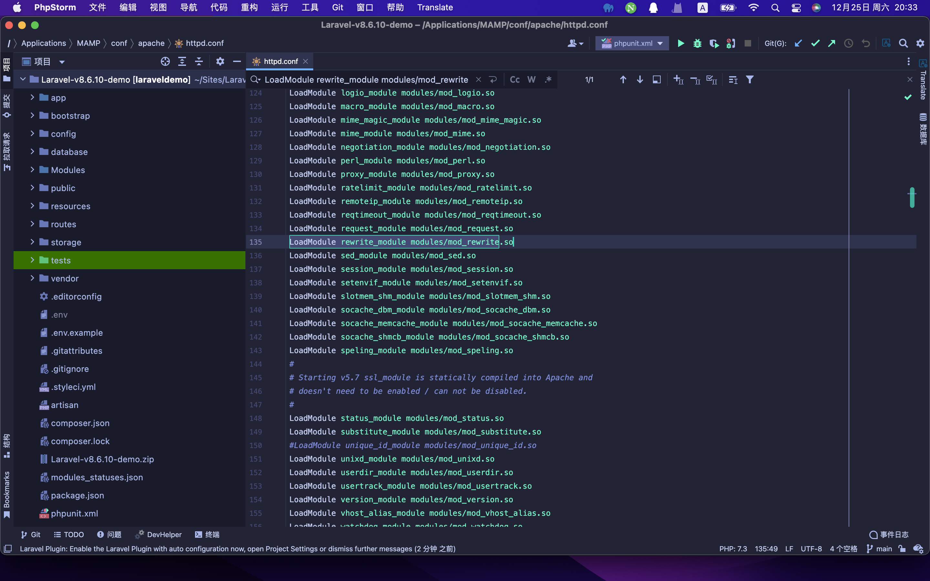Select opened file locate icon in project panel
This screenshot has height=581, width=930.
[x=165, y=61]
